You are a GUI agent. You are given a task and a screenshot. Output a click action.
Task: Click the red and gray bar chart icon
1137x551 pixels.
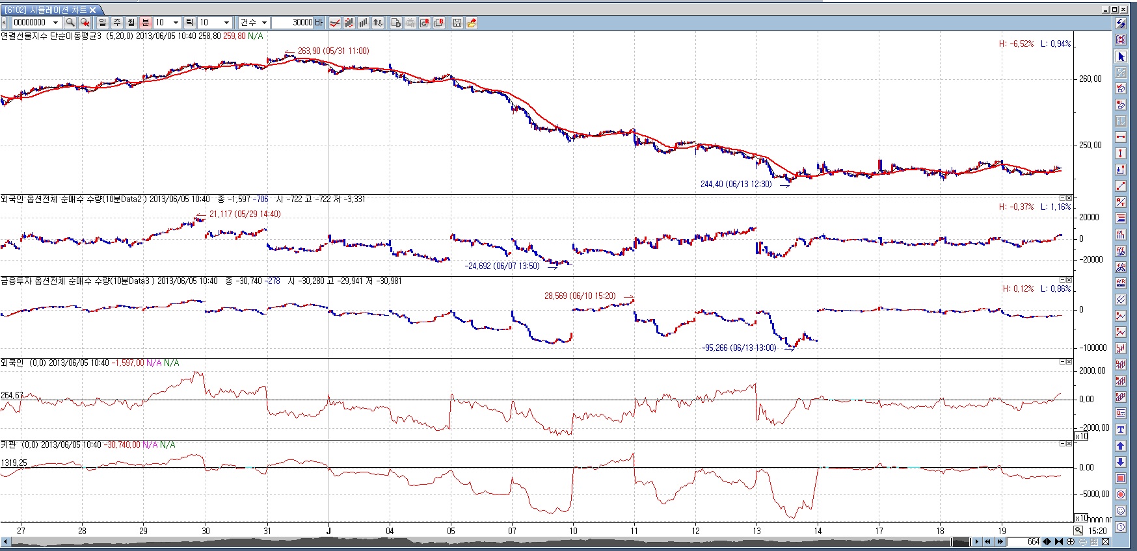point(349,23)
